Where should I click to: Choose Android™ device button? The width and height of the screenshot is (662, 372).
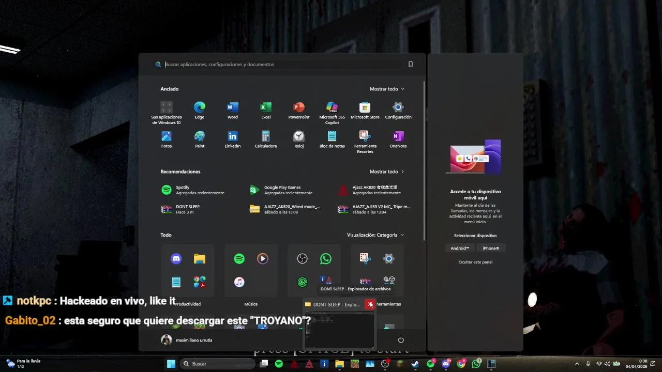(x=460, y=248)
